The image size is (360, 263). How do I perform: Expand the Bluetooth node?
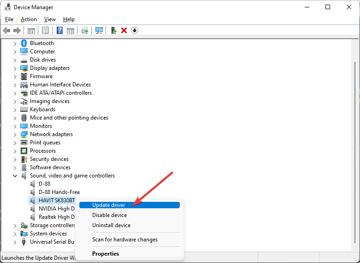coord(15,44)
